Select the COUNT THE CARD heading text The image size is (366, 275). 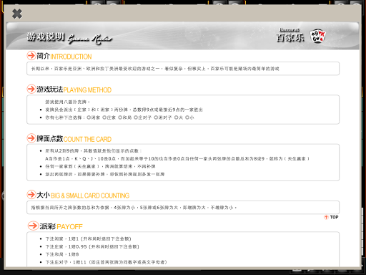(87, 139)
